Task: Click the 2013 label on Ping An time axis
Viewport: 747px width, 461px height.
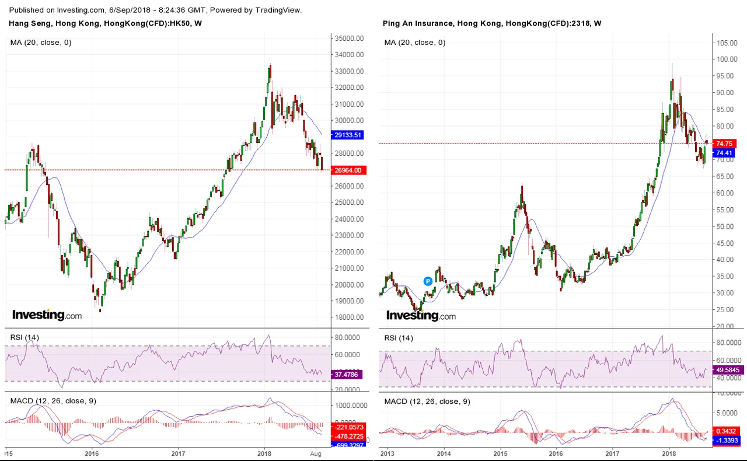Action: point(388,453)
